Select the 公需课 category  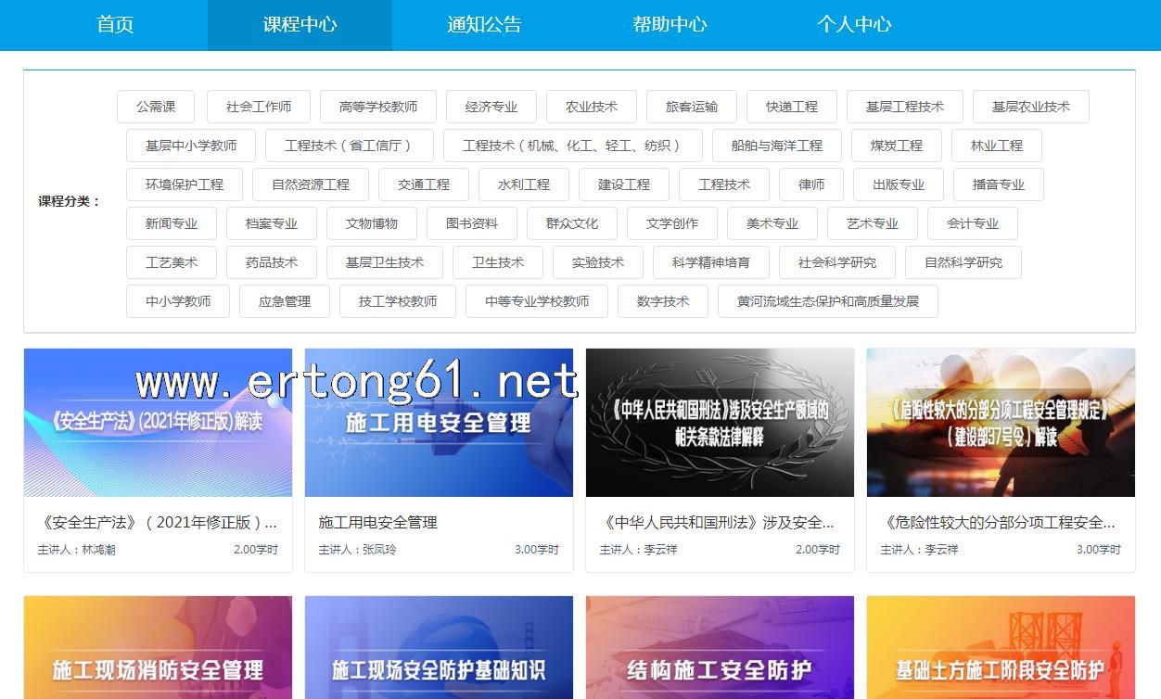156,107
